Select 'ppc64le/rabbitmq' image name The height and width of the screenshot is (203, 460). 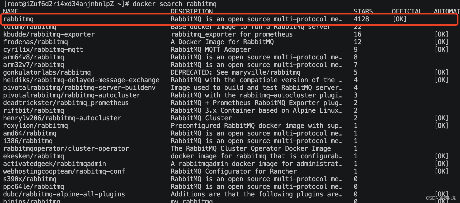pos(34,187)
